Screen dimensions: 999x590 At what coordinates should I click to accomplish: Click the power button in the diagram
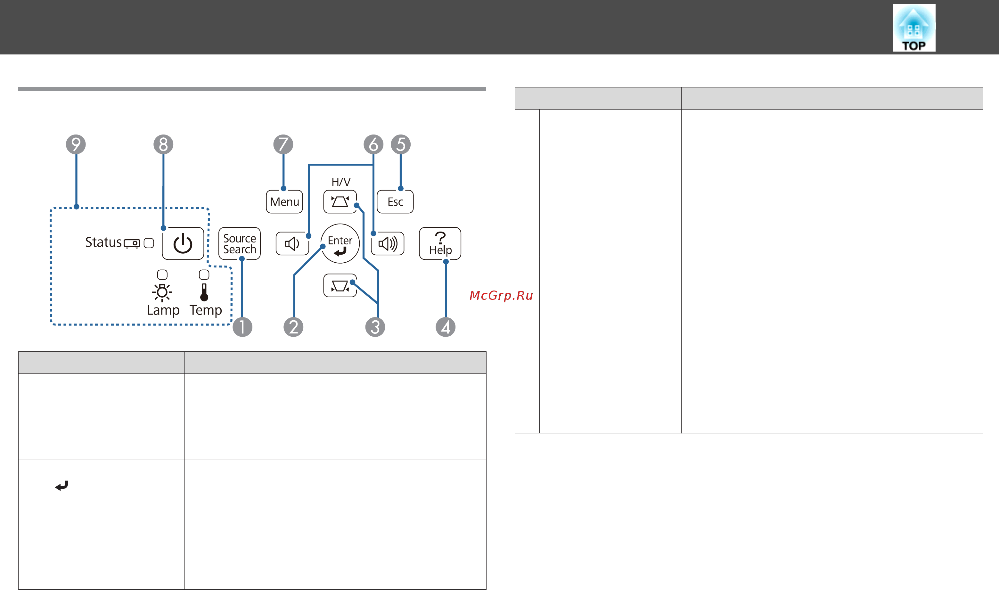183,243
